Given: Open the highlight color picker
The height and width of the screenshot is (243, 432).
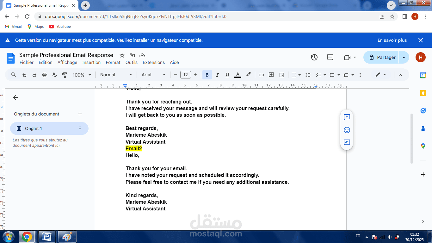Looking at the screenshot, I should tap(249, 75).
